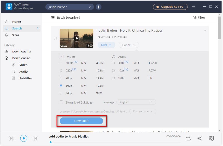
Task: Open Downloading library section
Action: click(21, 51)
